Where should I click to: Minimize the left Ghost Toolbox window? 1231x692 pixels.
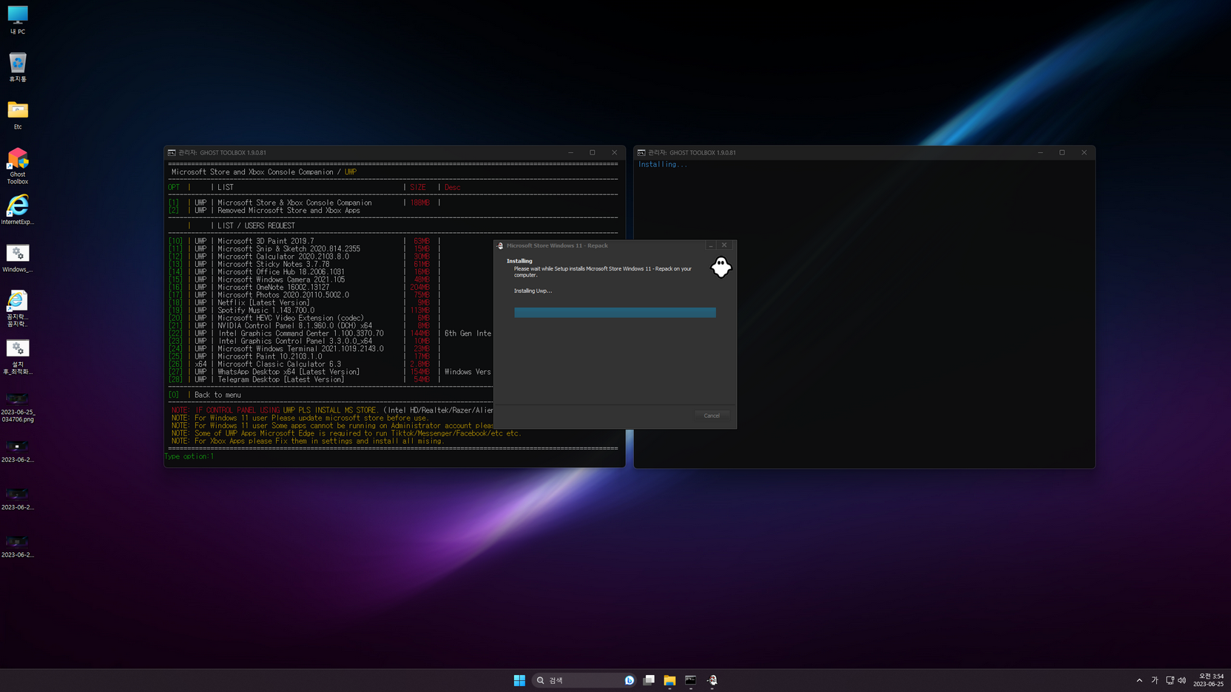click(x=570, y=153)
